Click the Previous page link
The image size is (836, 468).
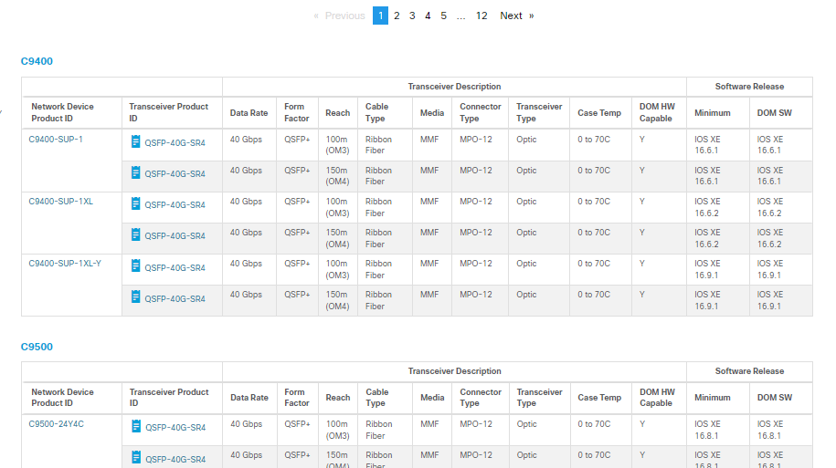pyautogui.click(x=340, y=16)
